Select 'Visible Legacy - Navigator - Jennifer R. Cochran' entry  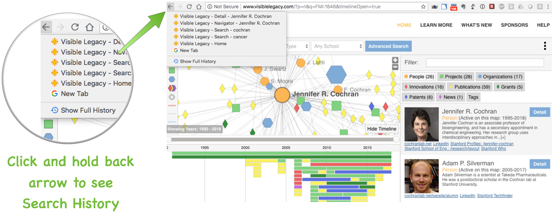[227, 23]
